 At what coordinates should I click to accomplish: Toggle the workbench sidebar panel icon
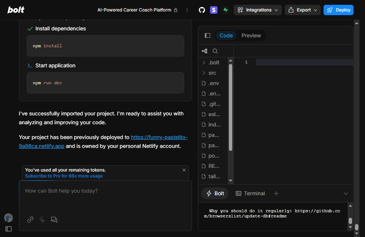[x=207, y=35]
